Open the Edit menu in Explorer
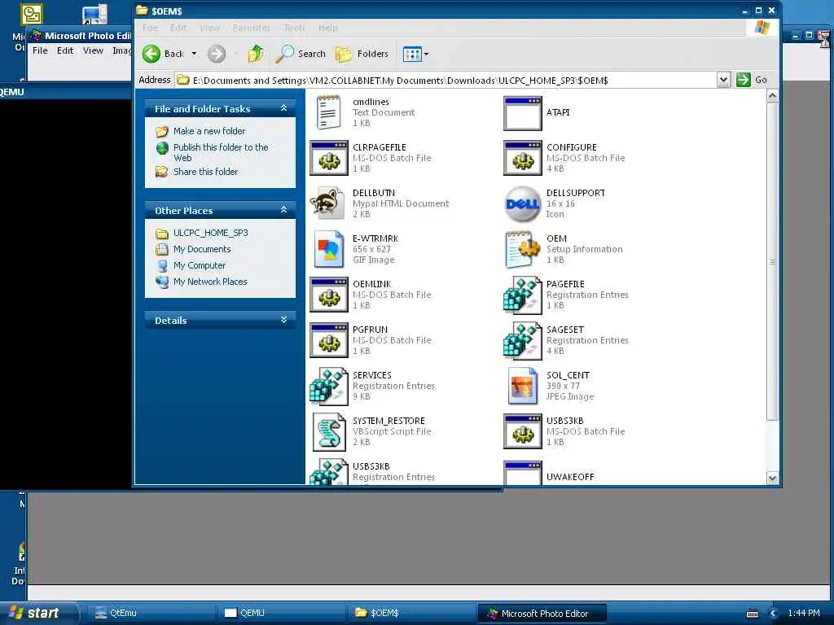 coord(178,28)
